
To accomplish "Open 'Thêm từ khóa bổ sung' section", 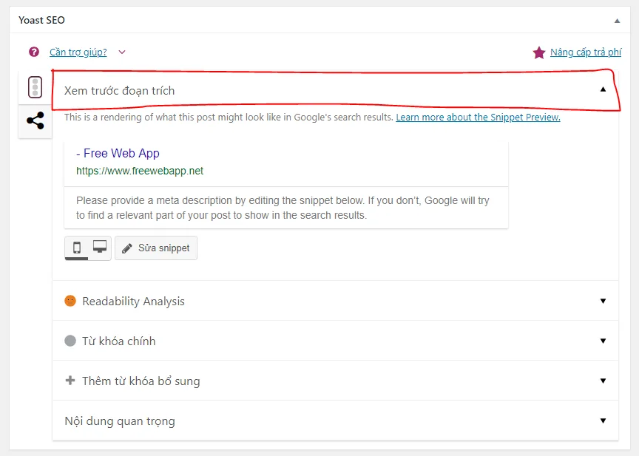I will pyautogui.click(x=335, y=381).
